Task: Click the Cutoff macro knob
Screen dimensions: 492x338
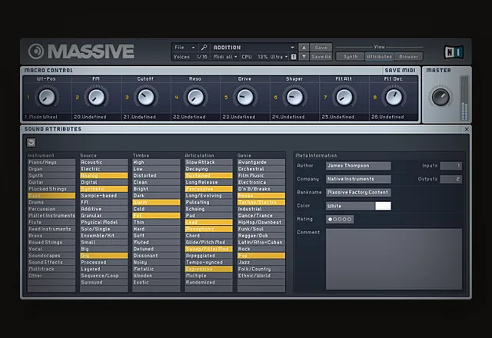Action: 145,97
